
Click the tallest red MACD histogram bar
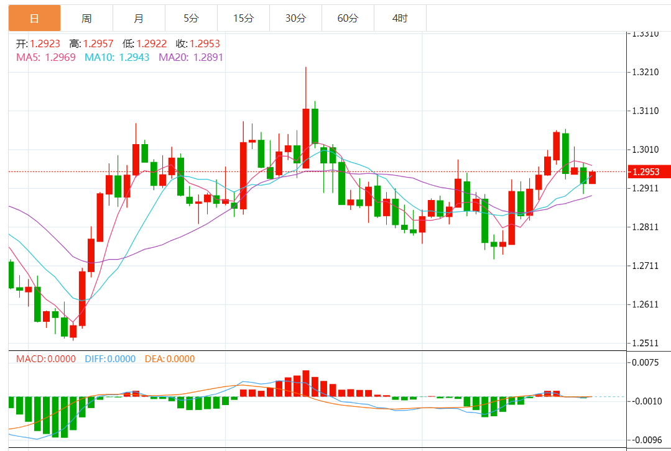(x=306, y=383)
